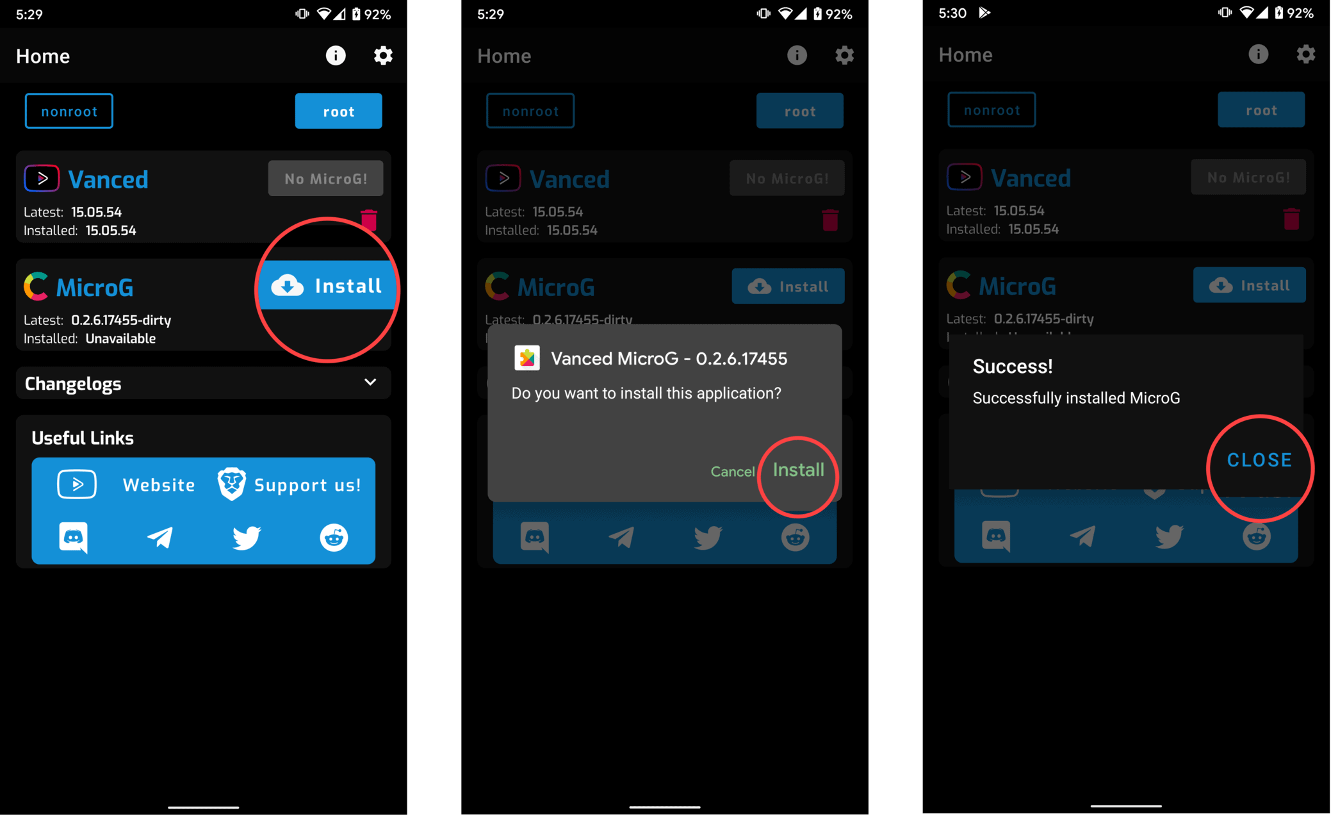Screen dimensions: 1331x817
Task: Click the Vanced app icon
Action: tap(41, 178)
